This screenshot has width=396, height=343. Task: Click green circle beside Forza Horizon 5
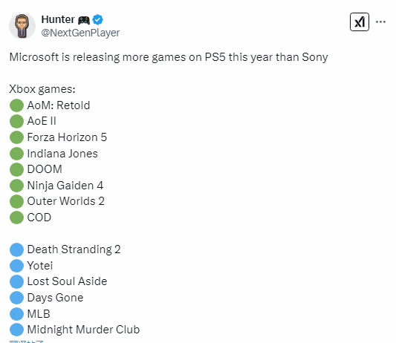click(16, 137)
